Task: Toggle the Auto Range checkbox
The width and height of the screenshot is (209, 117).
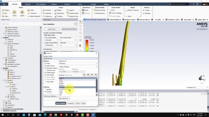Action: [x=45, y=75]
